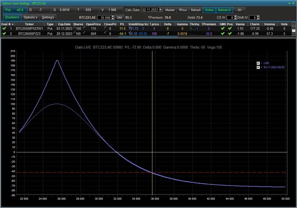Click the Market button
The width and height of the screenshot is (297, 208).
tap(170, 10)
